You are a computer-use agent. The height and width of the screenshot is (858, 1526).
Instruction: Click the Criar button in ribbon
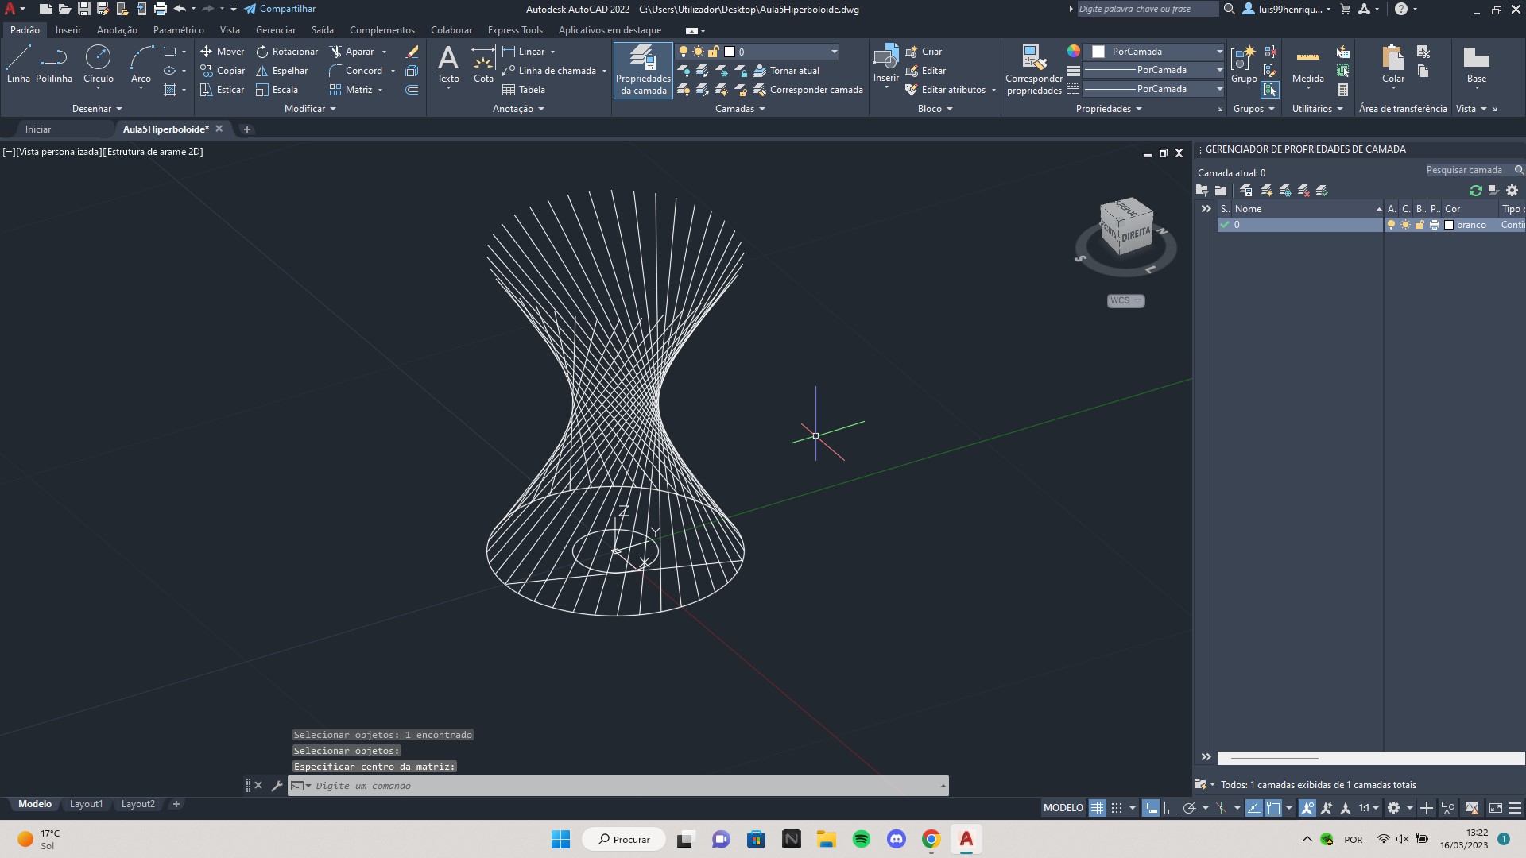[930, 52]
